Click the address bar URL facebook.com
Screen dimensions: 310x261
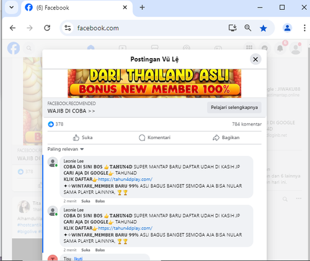98,28
